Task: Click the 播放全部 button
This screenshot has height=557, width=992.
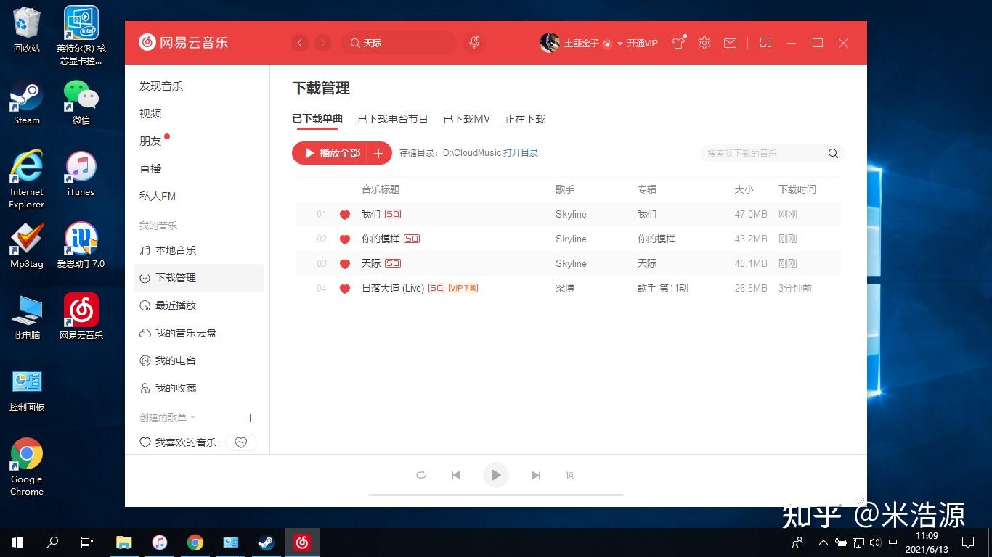Action: coord(335,153)
